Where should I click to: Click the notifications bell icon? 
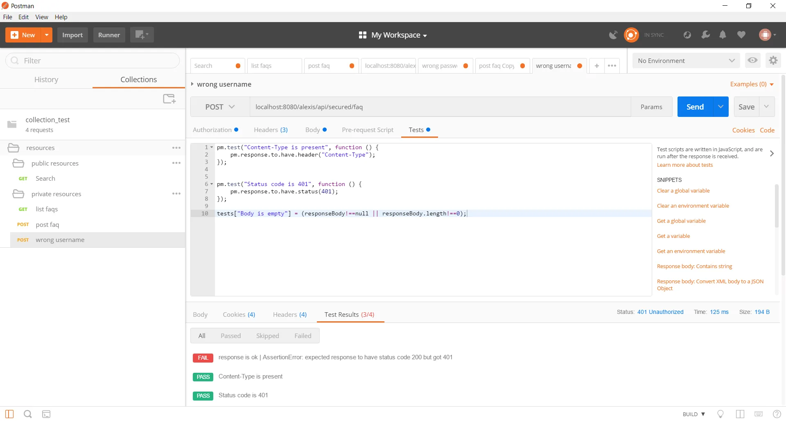click(723, 35)
